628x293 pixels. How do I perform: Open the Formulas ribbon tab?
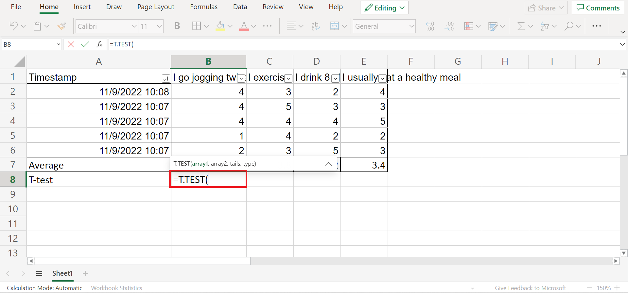(203, 7)
